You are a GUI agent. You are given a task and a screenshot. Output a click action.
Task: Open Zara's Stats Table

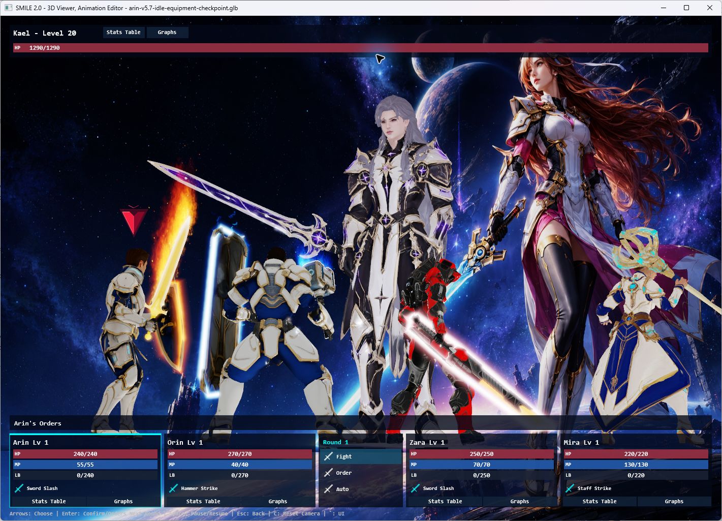[445, 501]
